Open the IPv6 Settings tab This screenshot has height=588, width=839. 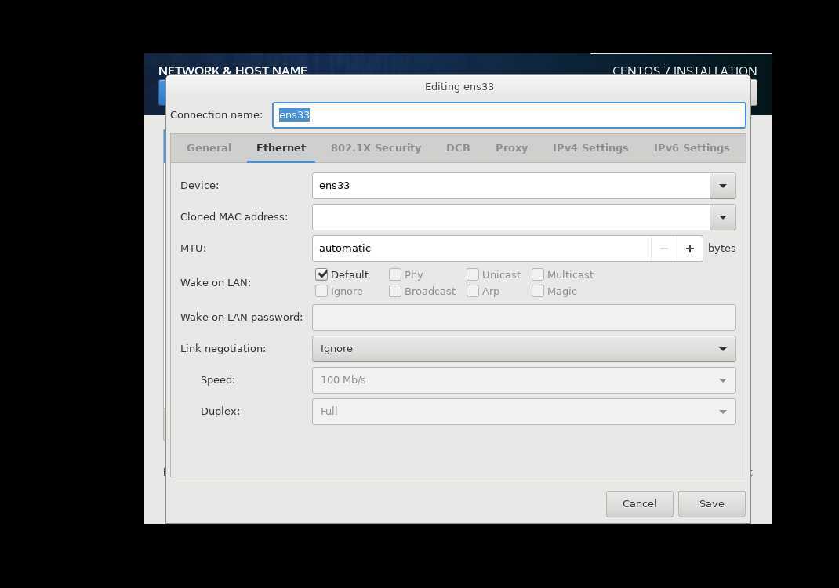pos(692,148)
